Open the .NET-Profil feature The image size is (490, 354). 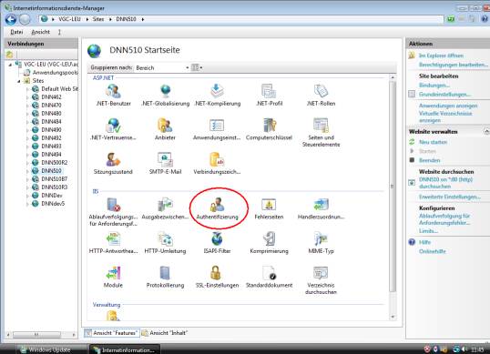(269, 96)
